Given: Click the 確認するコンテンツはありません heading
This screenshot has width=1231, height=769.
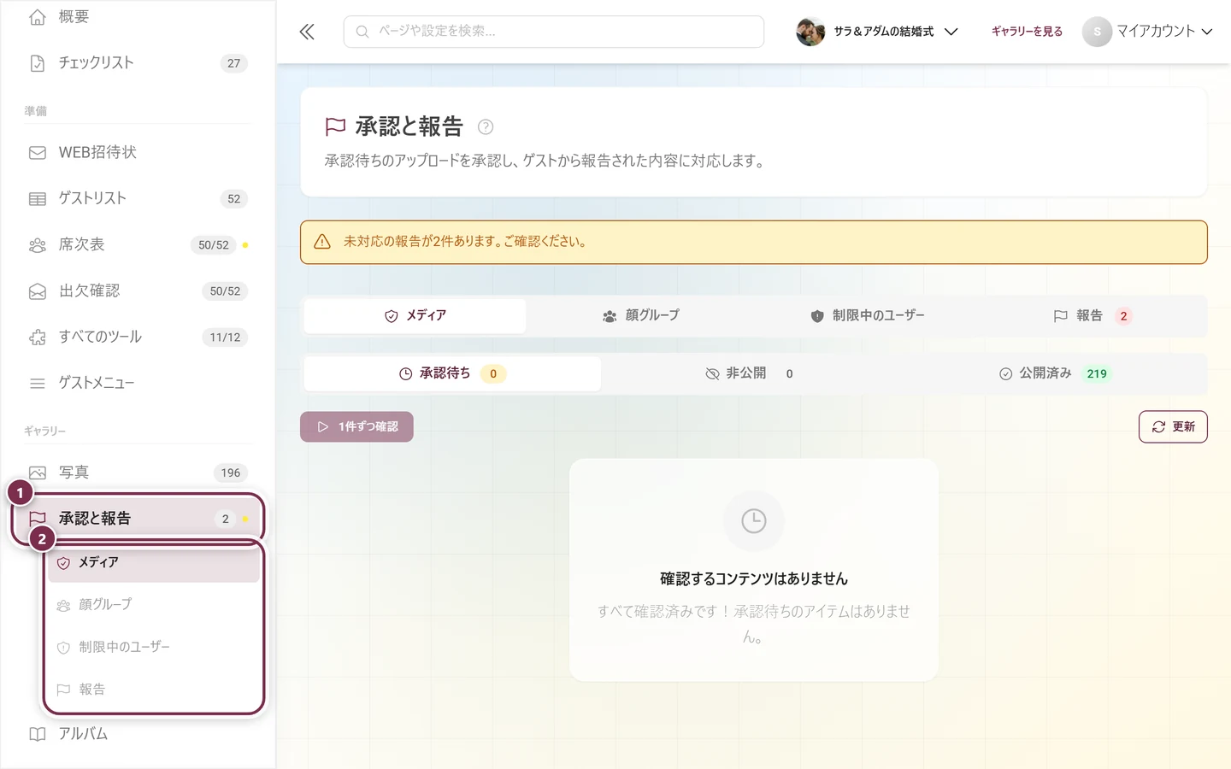Looking at the screenshot, I should [754, 579].
